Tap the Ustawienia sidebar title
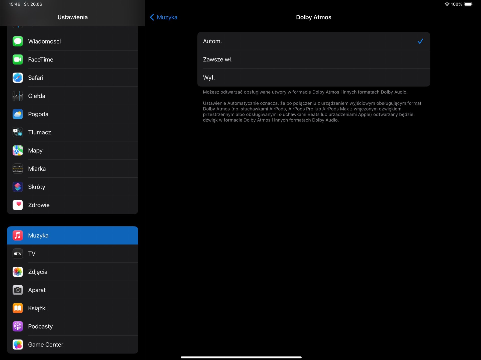 point(73,17)
